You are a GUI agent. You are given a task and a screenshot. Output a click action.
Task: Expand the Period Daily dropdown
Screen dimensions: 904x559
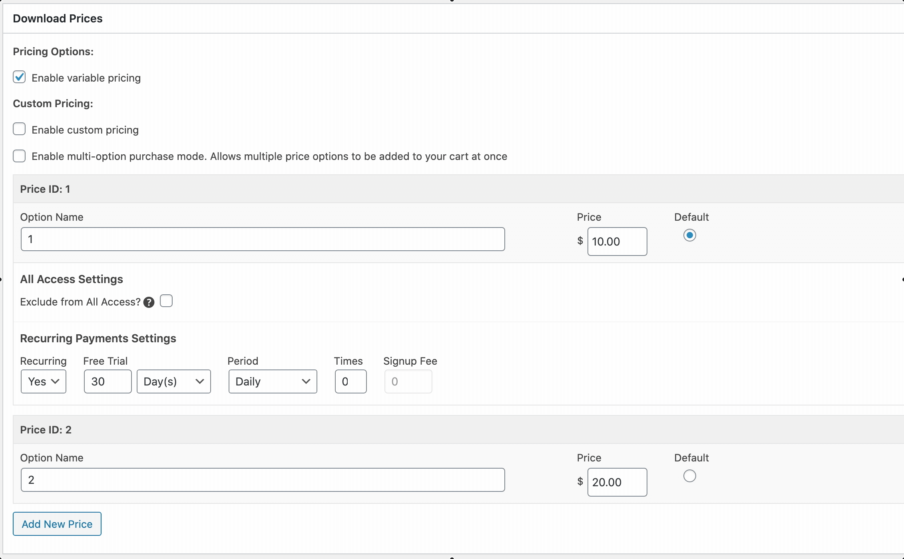[273, 381]
